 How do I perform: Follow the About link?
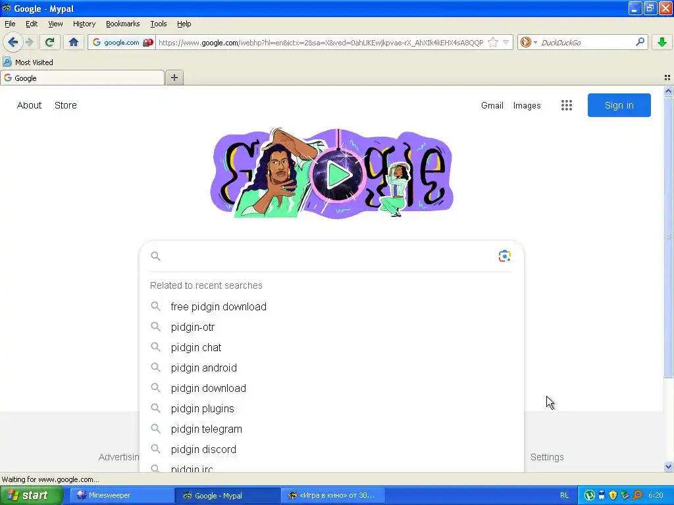[x=29, y=105]
